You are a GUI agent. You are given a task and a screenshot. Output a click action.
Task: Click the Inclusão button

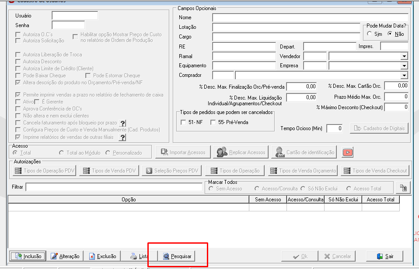point(28,256)
